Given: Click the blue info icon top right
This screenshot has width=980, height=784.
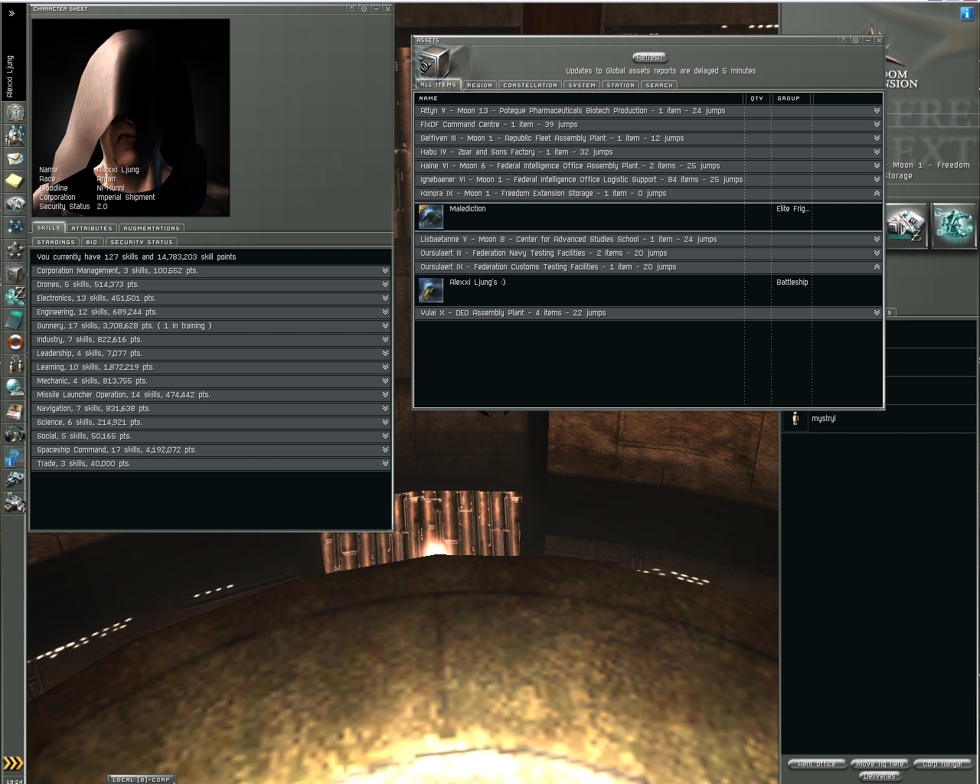Looking at the screenshot, I should coord(966,14).
